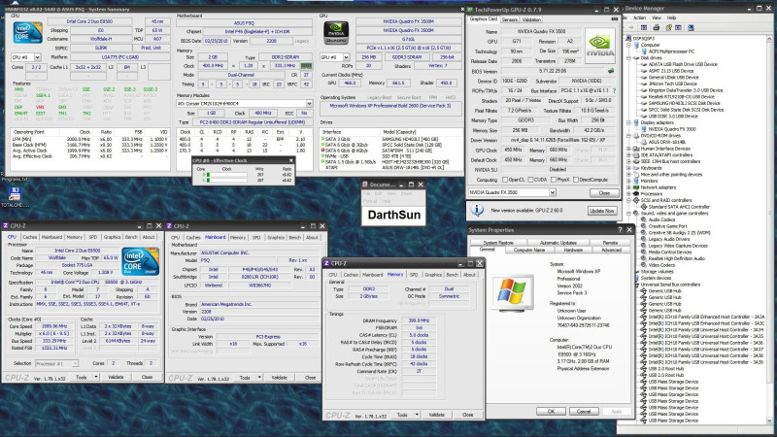Viewport: 777px width, 437px height.
Task: Click the Bus Interface question mark in GPU-Z
Action: [615, 90]
